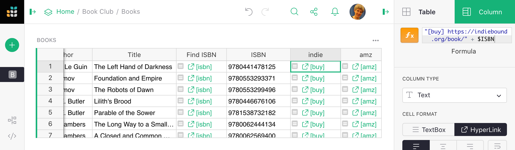
Task: Click the share icon
Action: pyautogui.click(x=314, y=12)
